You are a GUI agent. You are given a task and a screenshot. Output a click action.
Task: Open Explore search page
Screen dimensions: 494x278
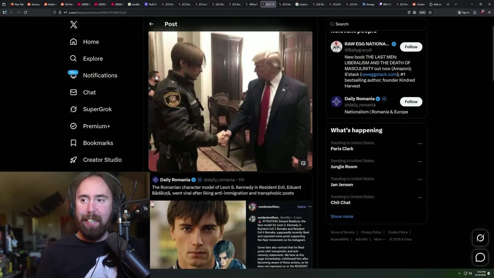(86, 59)
